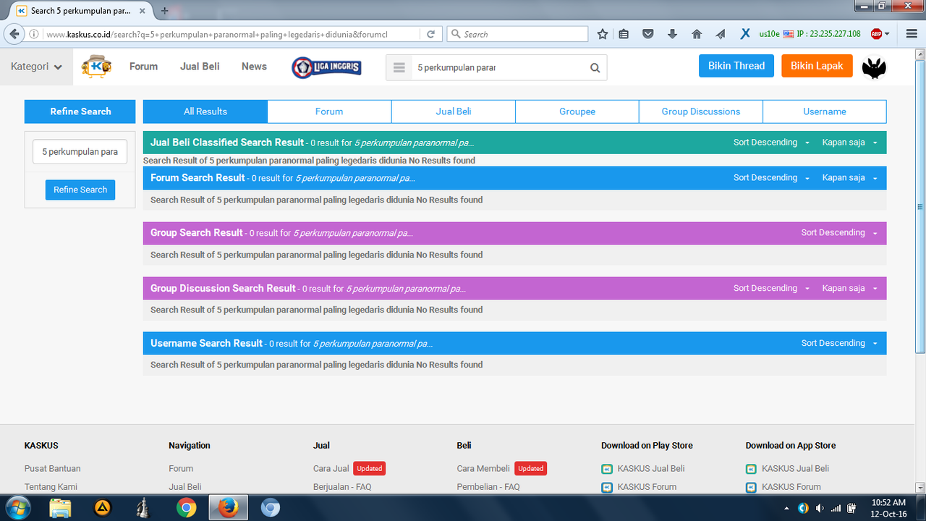Click the paper-plane send icon in toolbar

pos(721,34)
